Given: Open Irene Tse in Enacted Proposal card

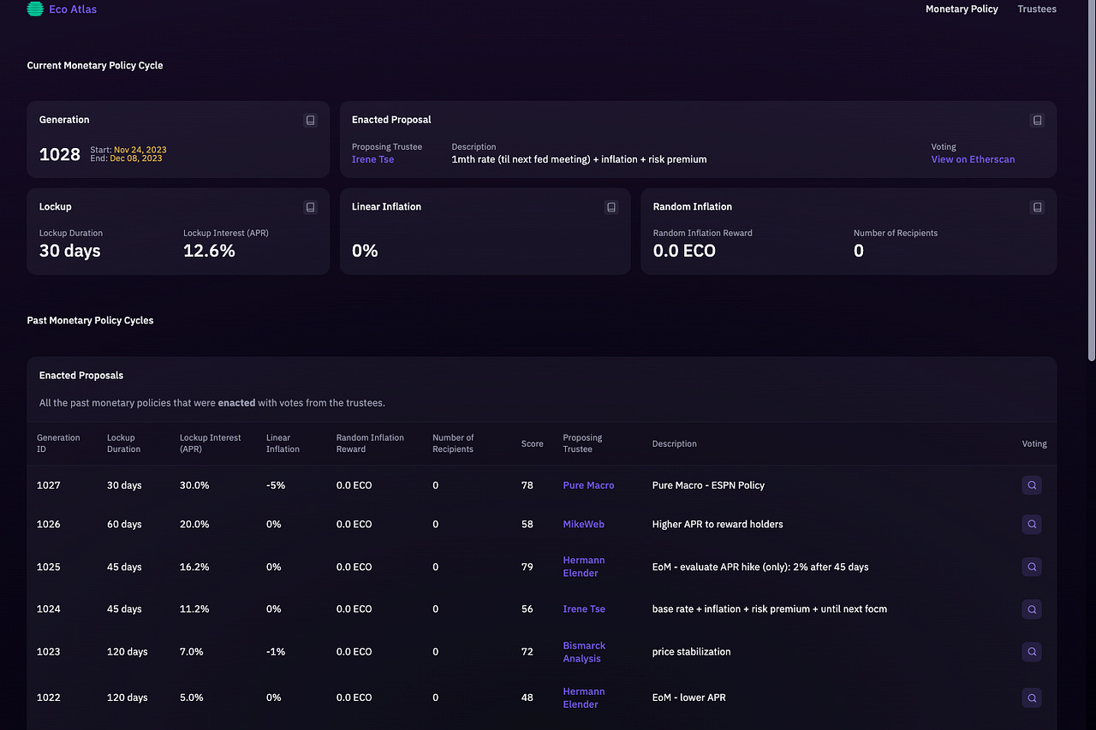Looking at the screenshot, I should [373, 159].
